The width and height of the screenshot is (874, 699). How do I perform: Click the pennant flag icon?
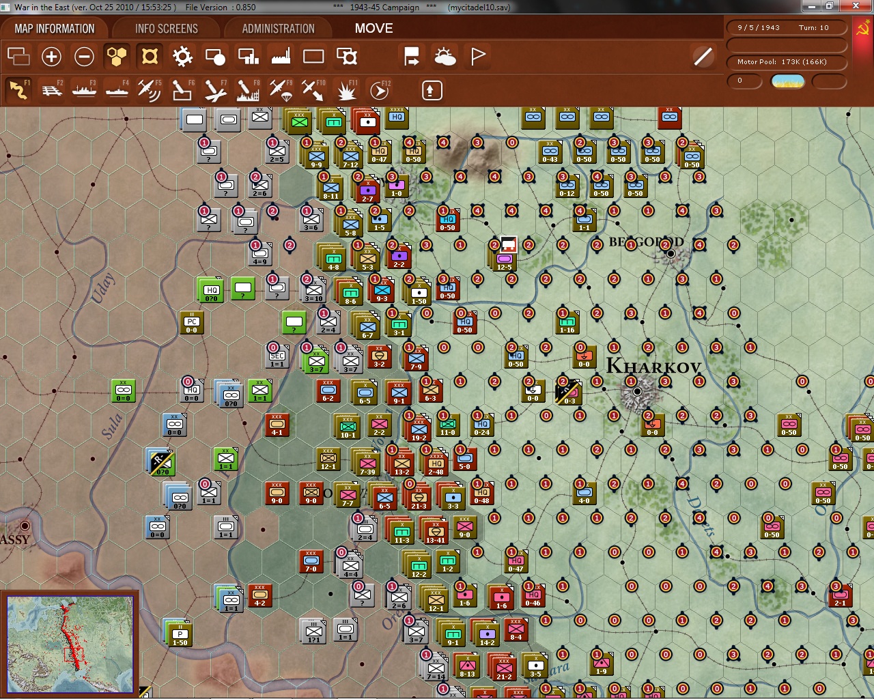pos(478,56)
